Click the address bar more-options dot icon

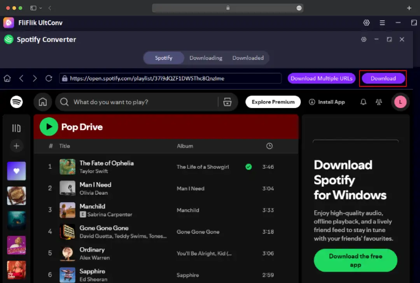(x=299, y=8)
